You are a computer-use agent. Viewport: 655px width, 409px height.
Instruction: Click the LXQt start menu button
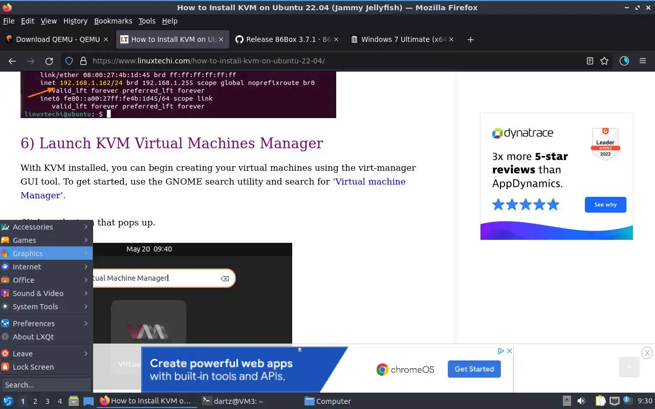click(8, 401)
